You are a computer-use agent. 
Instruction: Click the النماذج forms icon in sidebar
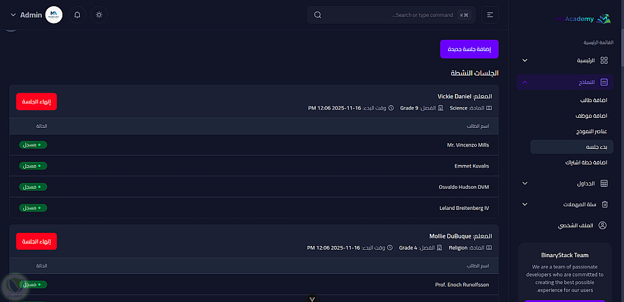(x=603, y=82)
